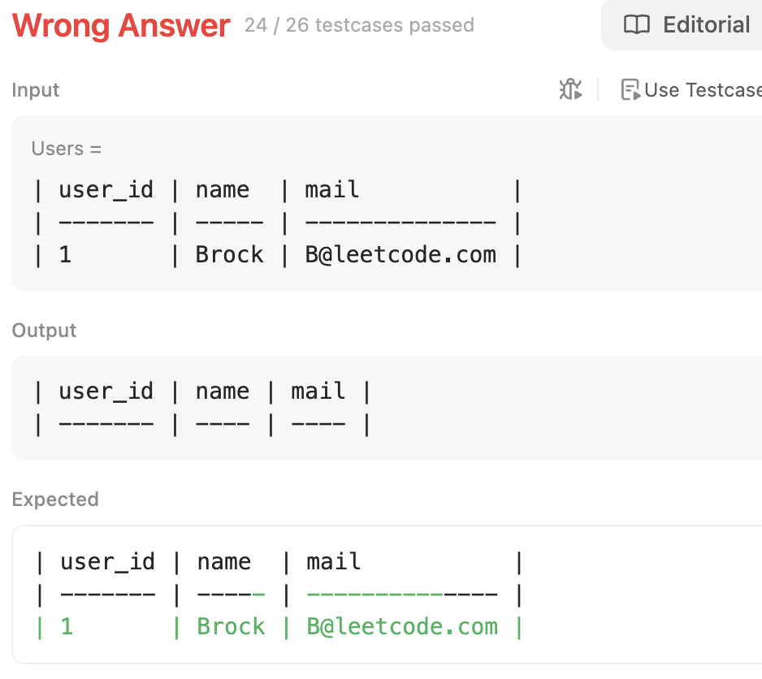Click mail header in Output table
The height and width of the screenshot is (679, 762).
(x=318, y=391)
